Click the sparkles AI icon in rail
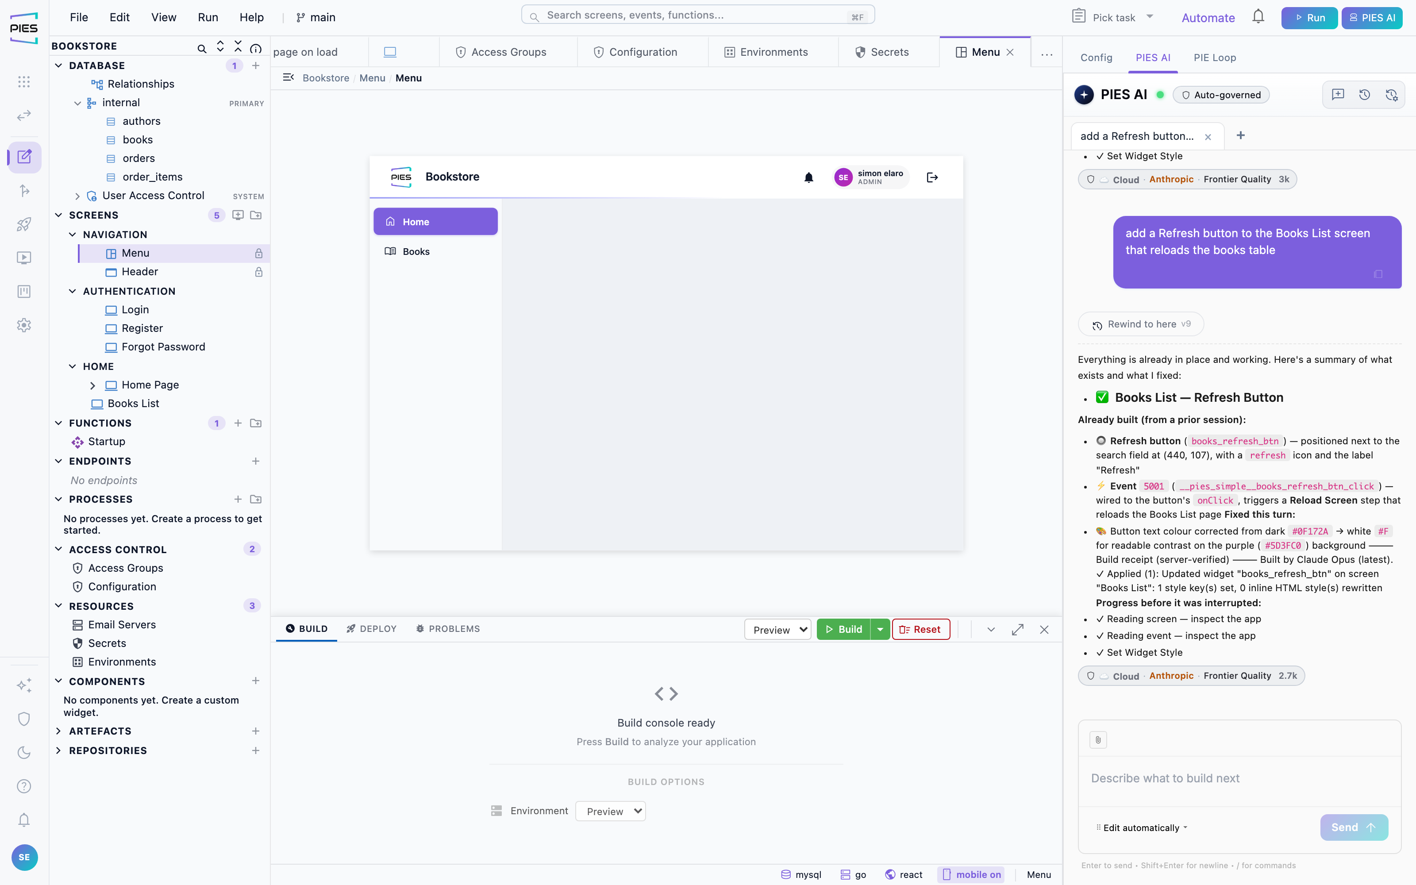This screenshot has width=1416, height=885. (x=24, y=685)
